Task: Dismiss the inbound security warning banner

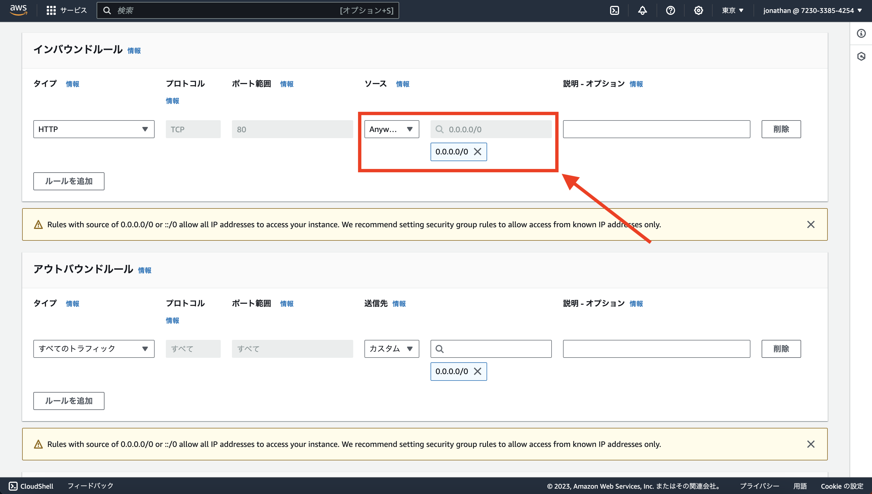Action: pos(811,224)
